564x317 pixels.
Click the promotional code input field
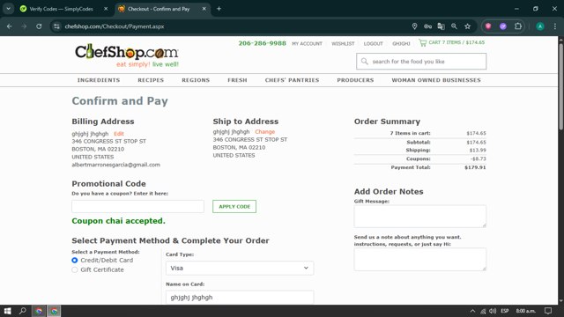point(137,206)
